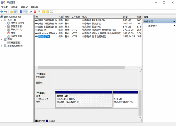Collapse 磁盘管理 section in 操作 pane
Image resolution: width=176 pixels, height=126 pixels.
pos(174,21)
